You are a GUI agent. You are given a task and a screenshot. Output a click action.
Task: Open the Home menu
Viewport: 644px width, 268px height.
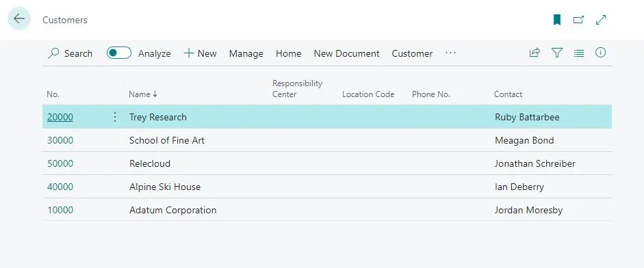click(x=288, y=53)
